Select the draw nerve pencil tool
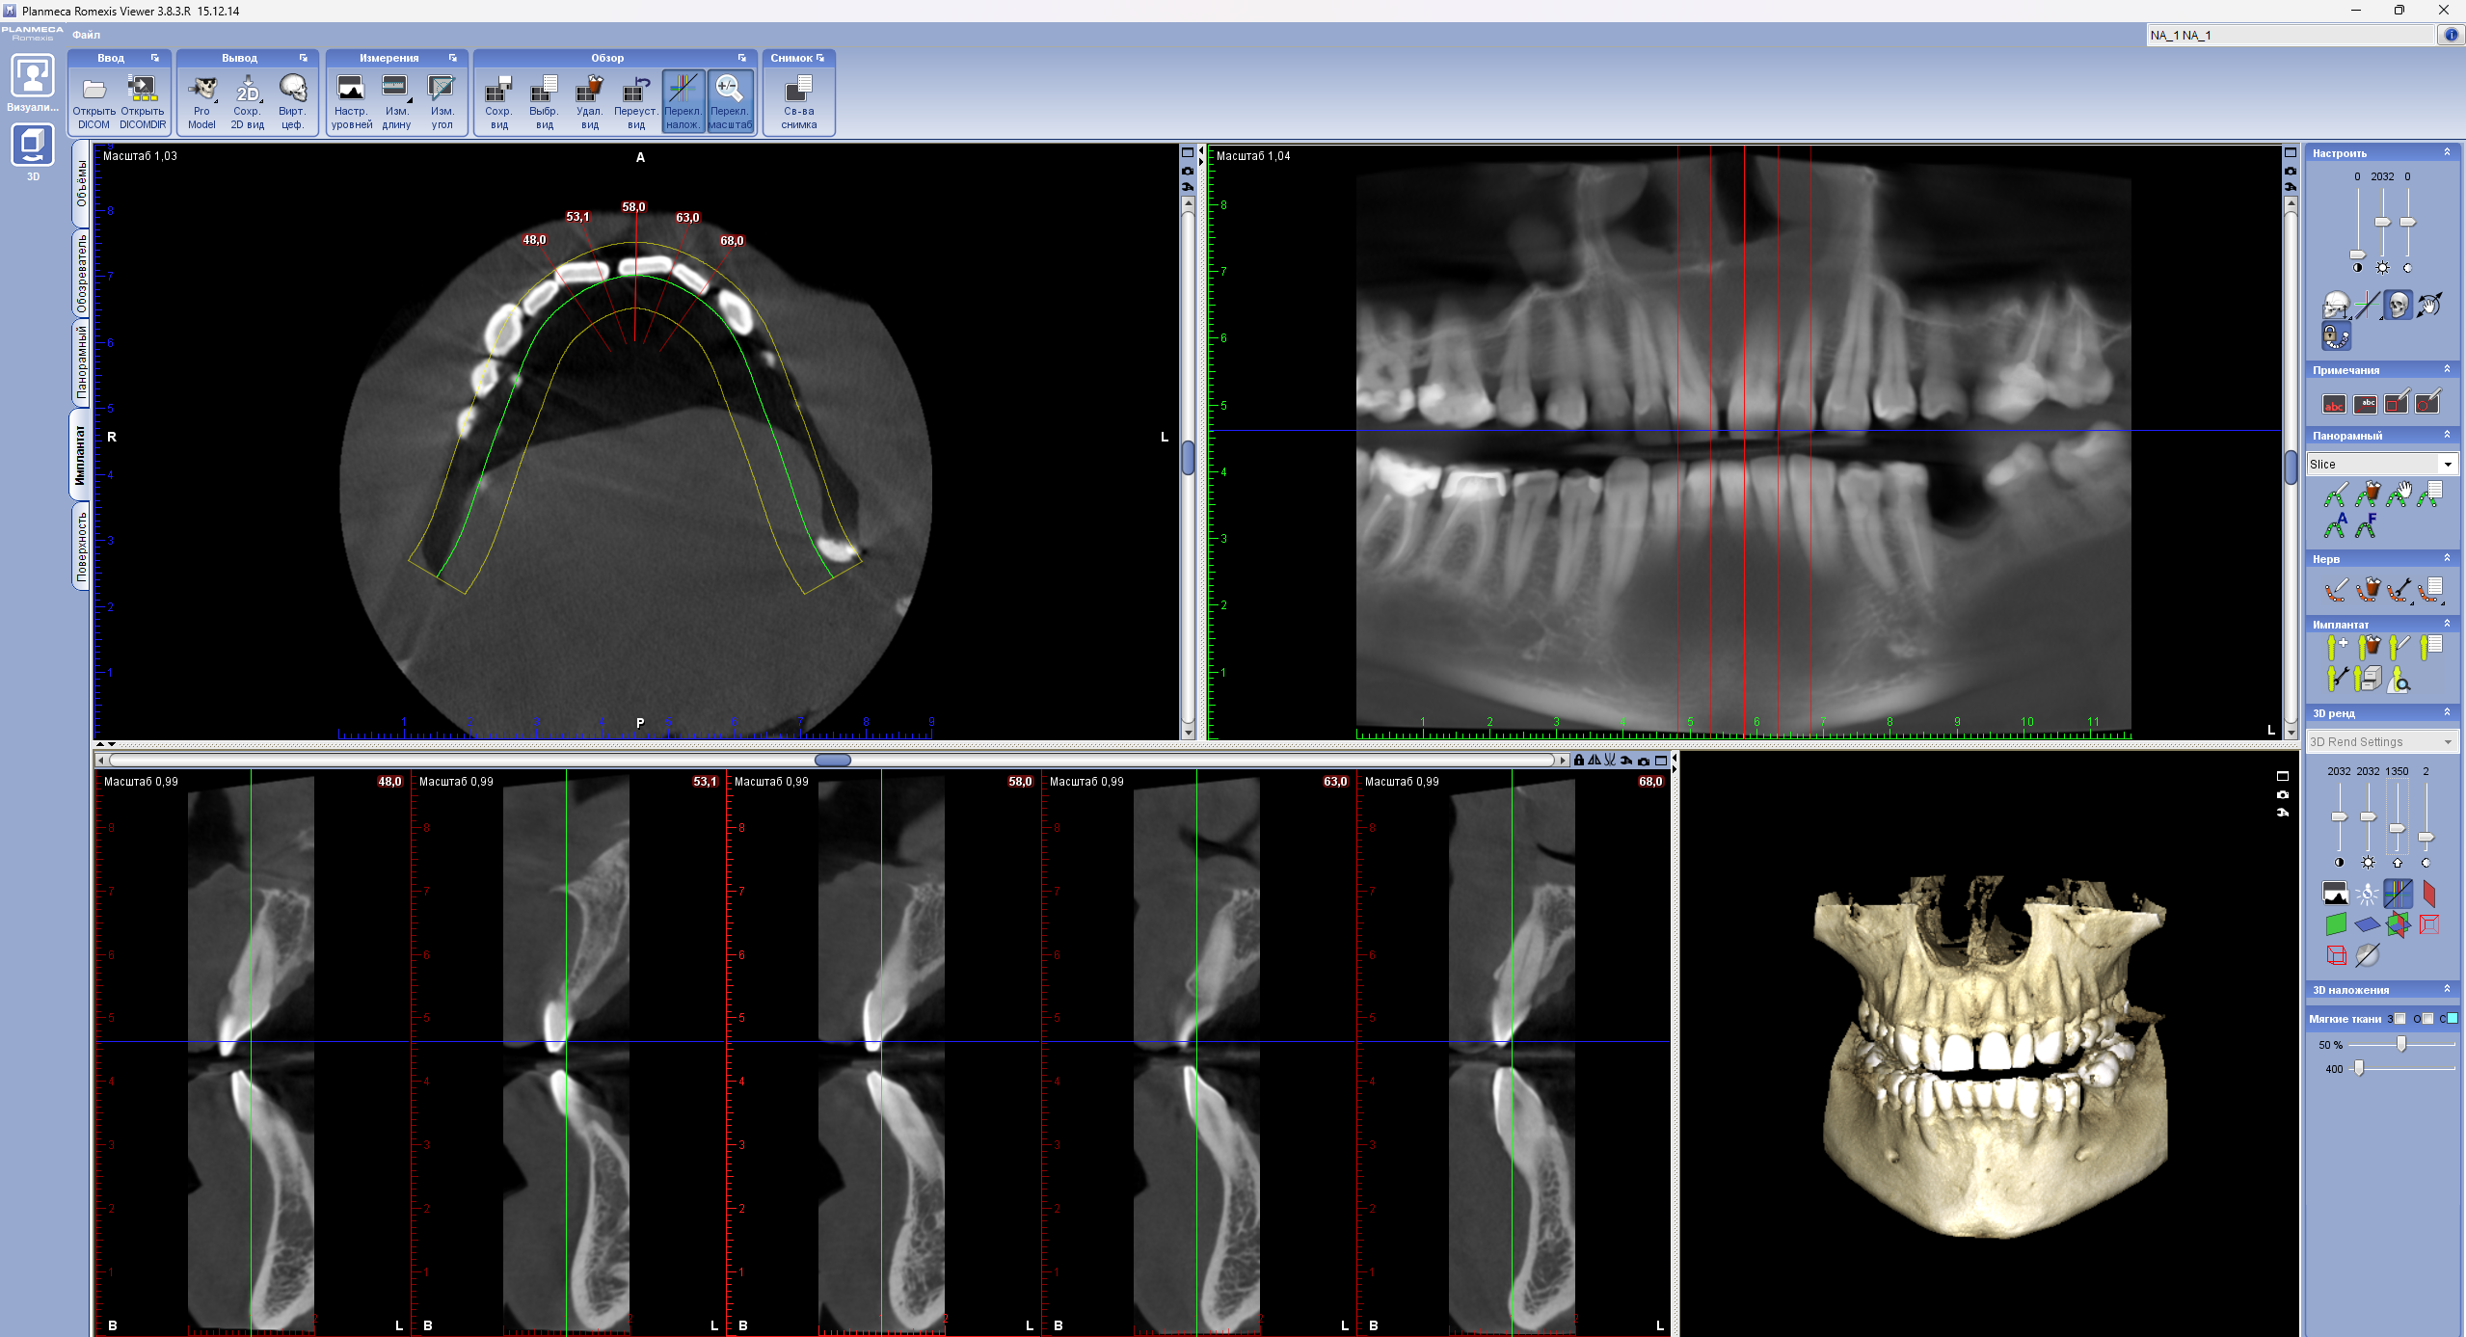The width and height of the screenshot is (2466, 1337). pyautogui.click(x=2335, y=590)
